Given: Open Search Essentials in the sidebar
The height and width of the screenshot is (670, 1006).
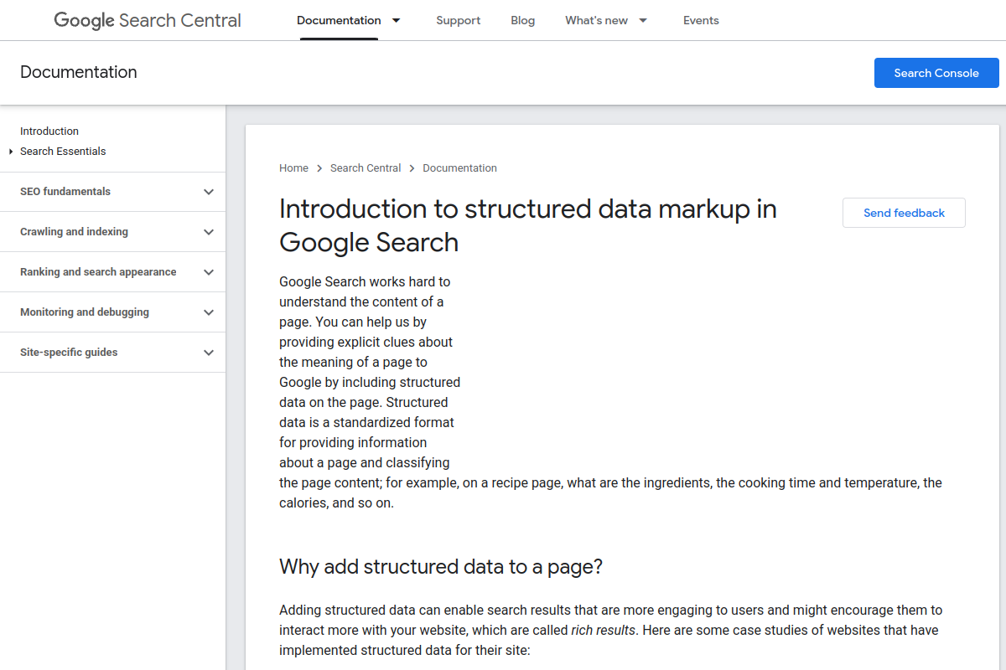Looking at the screenshot, I should tap(63, 152).
